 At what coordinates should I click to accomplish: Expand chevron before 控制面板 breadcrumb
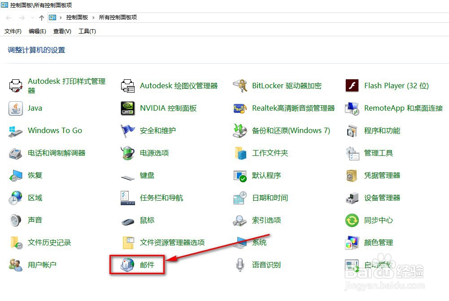pyautogui.click(x=61, y=18)
